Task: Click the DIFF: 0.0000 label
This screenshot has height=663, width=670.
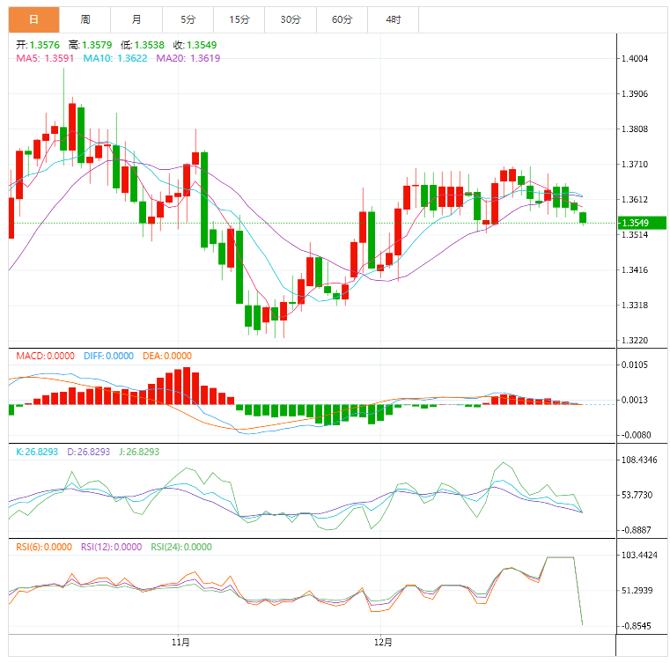Action: coord(108,356)
